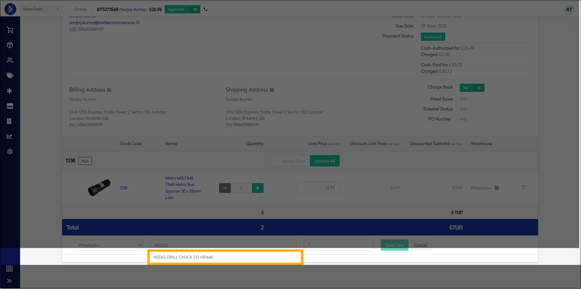581x289 pixels.
Task: Open the shopping cart sidebar icon
Action: coord(10,30)
